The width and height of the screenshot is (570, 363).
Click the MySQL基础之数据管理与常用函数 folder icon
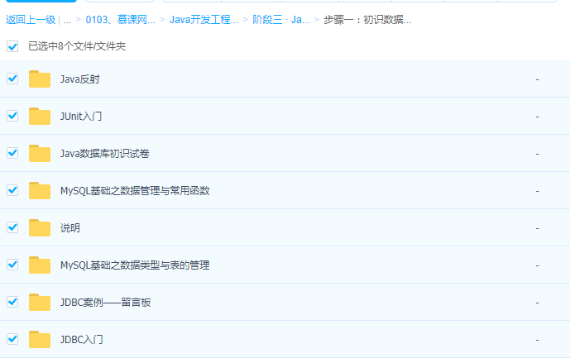pyautogui.click(x=40, y=191)
